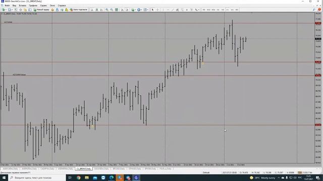Switch chart to H4 timeframe
This screenshot has height=181, width=323.
[x=223, y=10]
